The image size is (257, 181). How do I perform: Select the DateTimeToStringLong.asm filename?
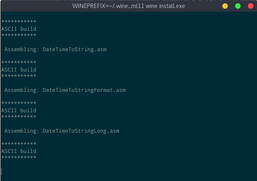click(x=81, y=131)
